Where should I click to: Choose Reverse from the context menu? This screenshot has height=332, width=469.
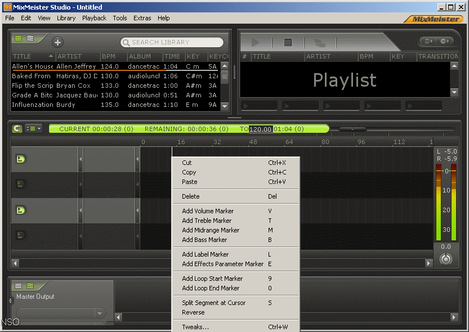(236, 312)
